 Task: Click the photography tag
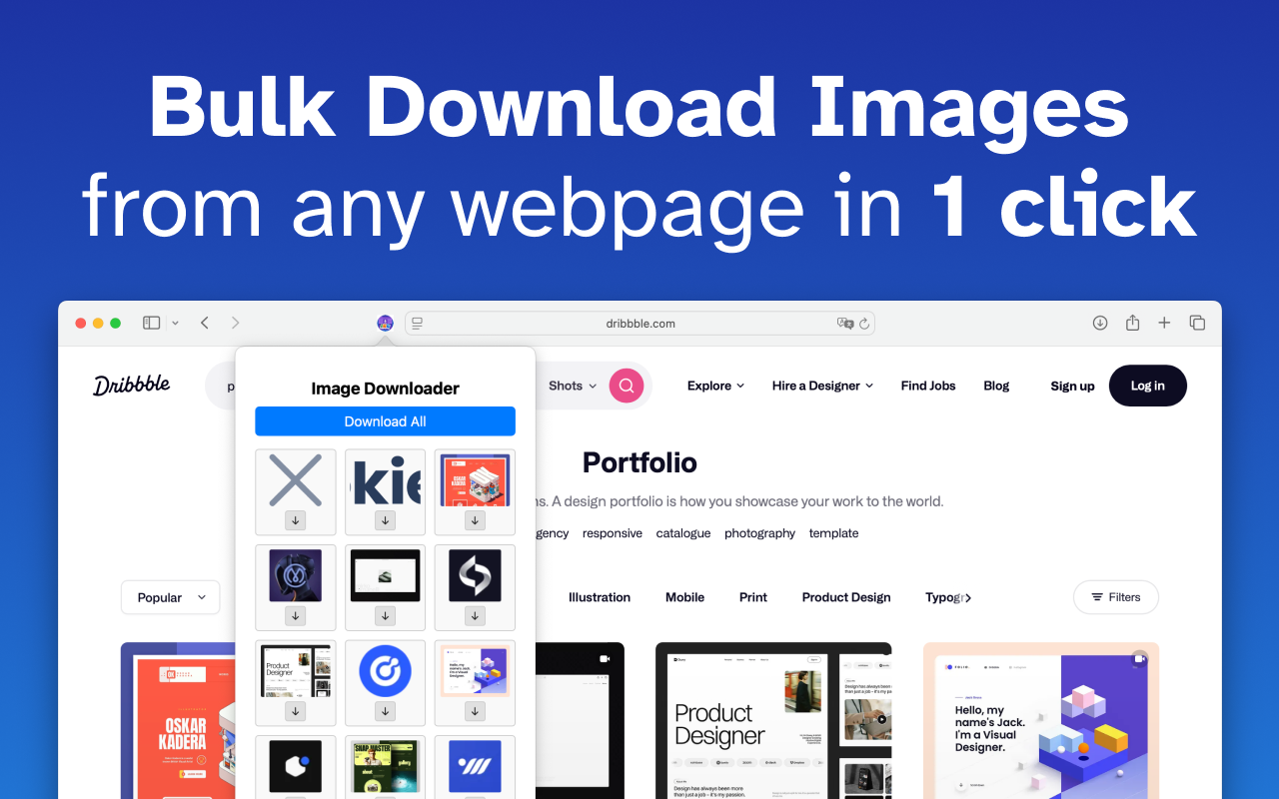coord(760,533)
